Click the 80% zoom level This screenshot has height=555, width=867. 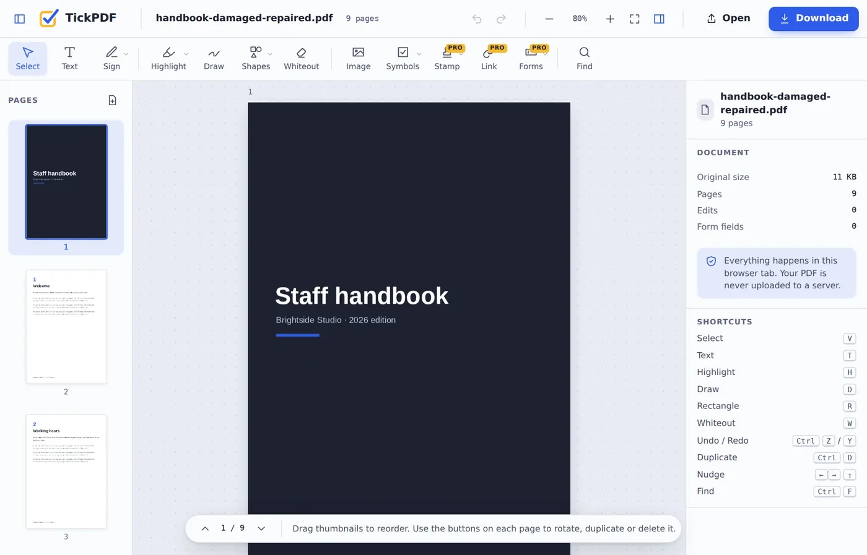(x=580, y=19)
